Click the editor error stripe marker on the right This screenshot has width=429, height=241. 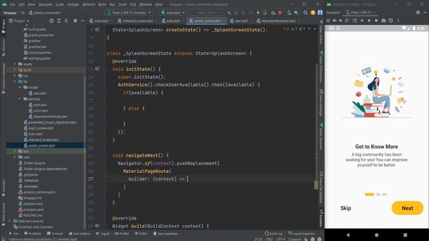pos(316,185)
